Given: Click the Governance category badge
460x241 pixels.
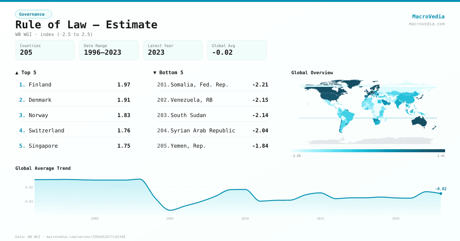Looking at the screenshot, I should (33, 14).
